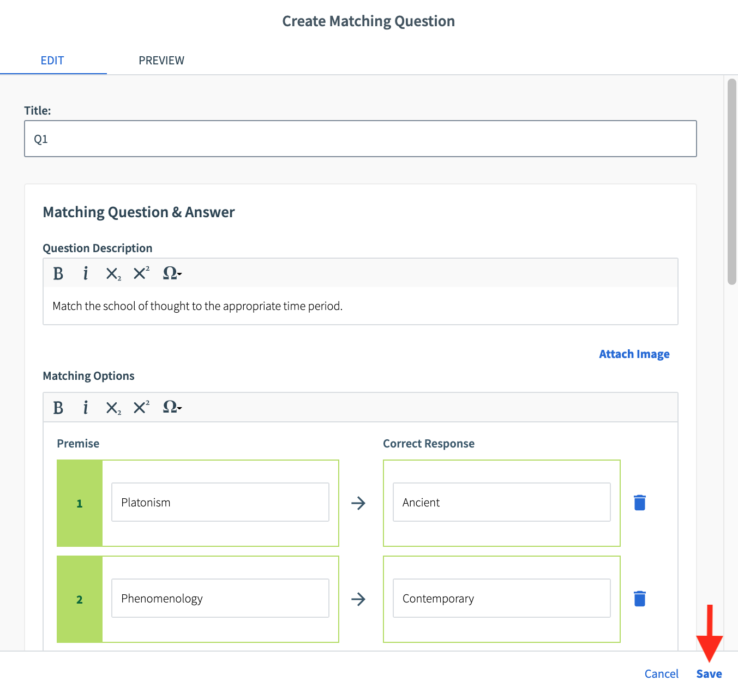Click the Ancient correct response field
This screenshot has height=692, width=738.
coord(501,503)
